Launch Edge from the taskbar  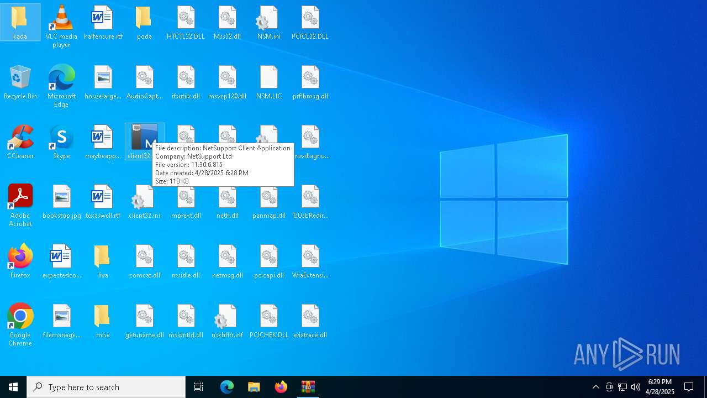tap(227, 387)
